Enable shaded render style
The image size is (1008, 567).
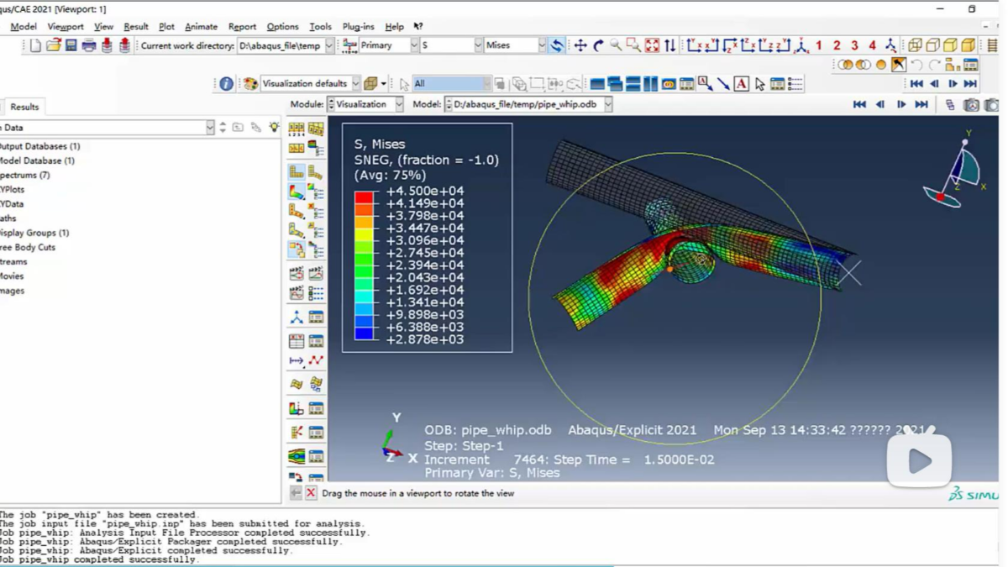point(968,45)
